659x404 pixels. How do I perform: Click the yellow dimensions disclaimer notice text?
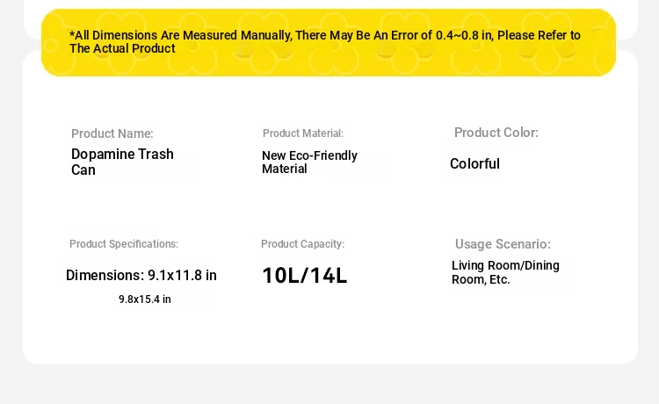coord(324,41)
